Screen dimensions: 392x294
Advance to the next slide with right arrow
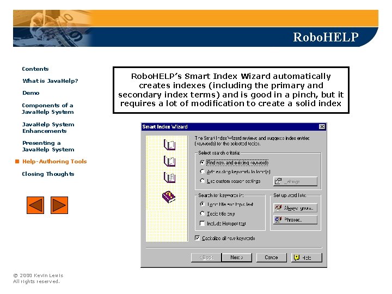point(59,205)
